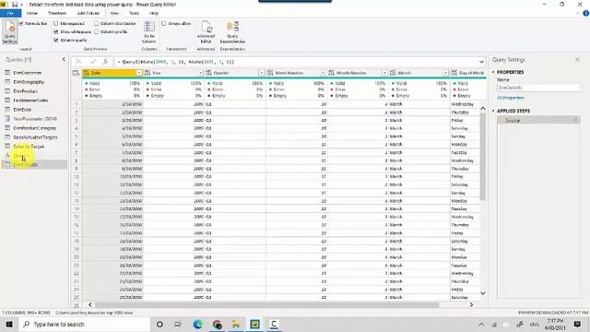Select the DimProductCategory query

35,128
